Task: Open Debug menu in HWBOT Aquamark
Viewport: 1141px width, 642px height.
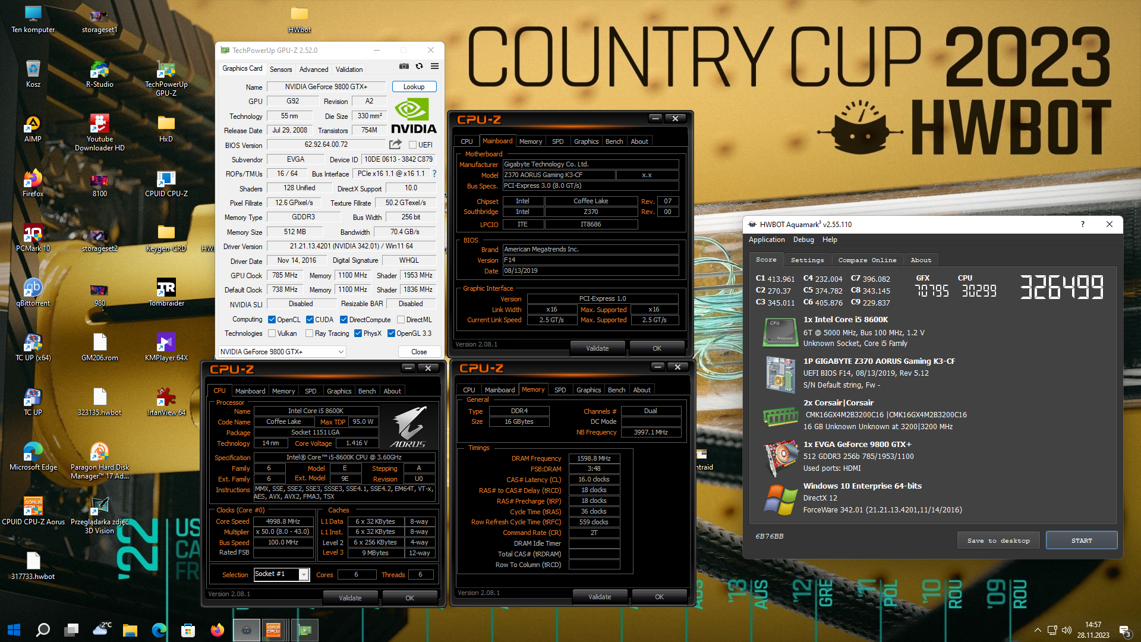Action: pos(803,240)
